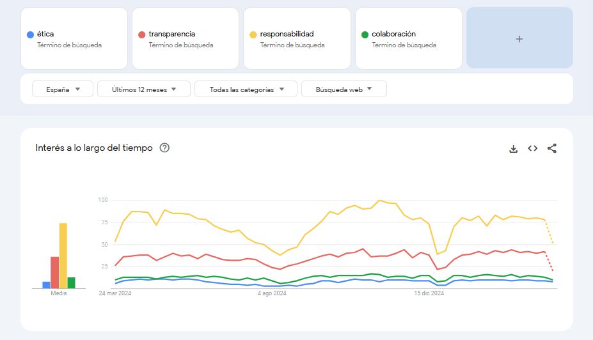Select the responsabilidad search term card

297,38
